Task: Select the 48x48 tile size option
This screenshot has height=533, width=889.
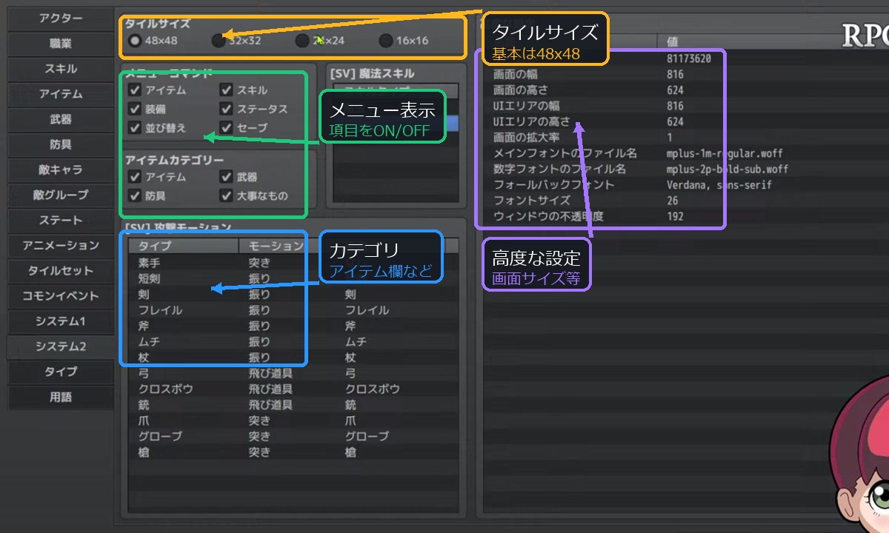Action: (x=135, y=41)
